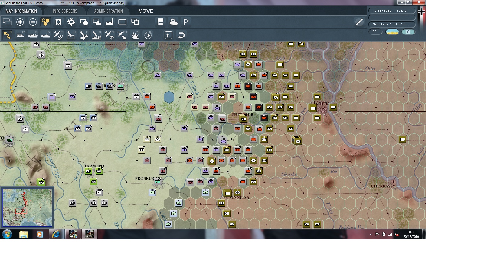
Task: Click the teal counter box showing 0
Action: click(x=408, y=32)
